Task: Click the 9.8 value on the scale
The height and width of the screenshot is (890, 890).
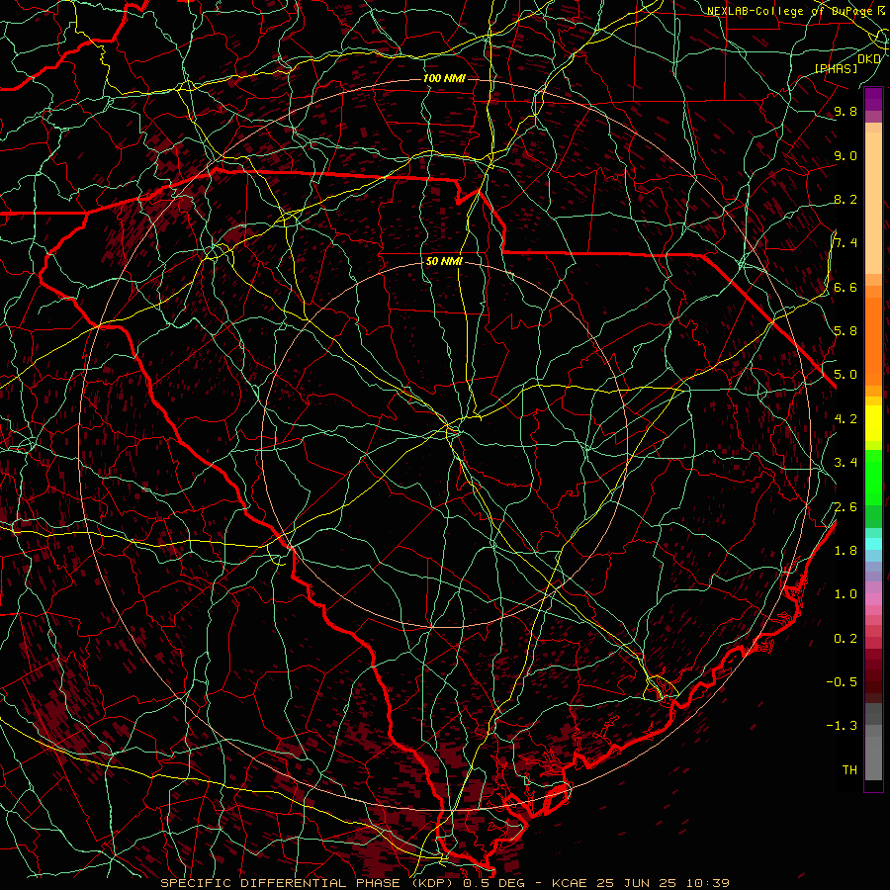Action: pyautogui.click(x=845, y=112)
